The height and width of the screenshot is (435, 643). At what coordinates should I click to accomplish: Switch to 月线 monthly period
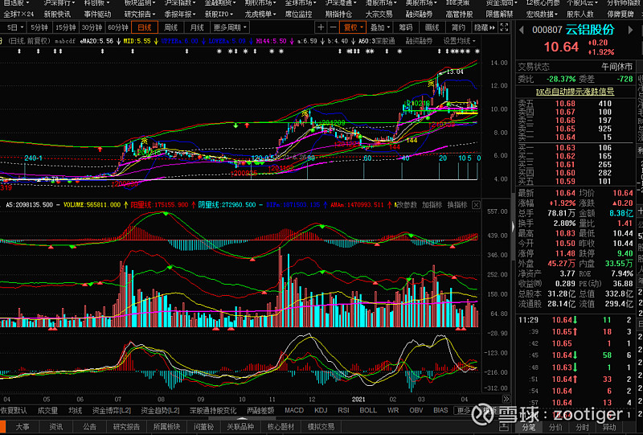[x=197, y=27]
